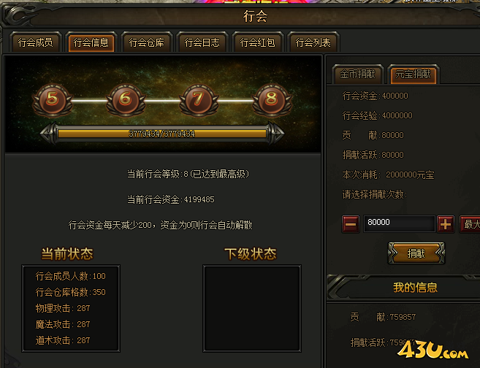Image resolution: width=480 pixels, height=368 pixels.
Task: Click the level 6 guild badge
Action: point(126,100)
